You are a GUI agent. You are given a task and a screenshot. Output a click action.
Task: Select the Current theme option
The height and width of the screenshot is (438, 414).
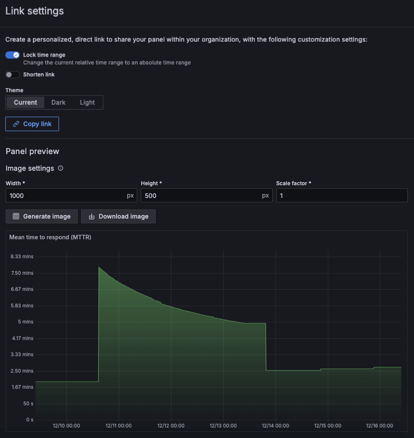(25, 102)
